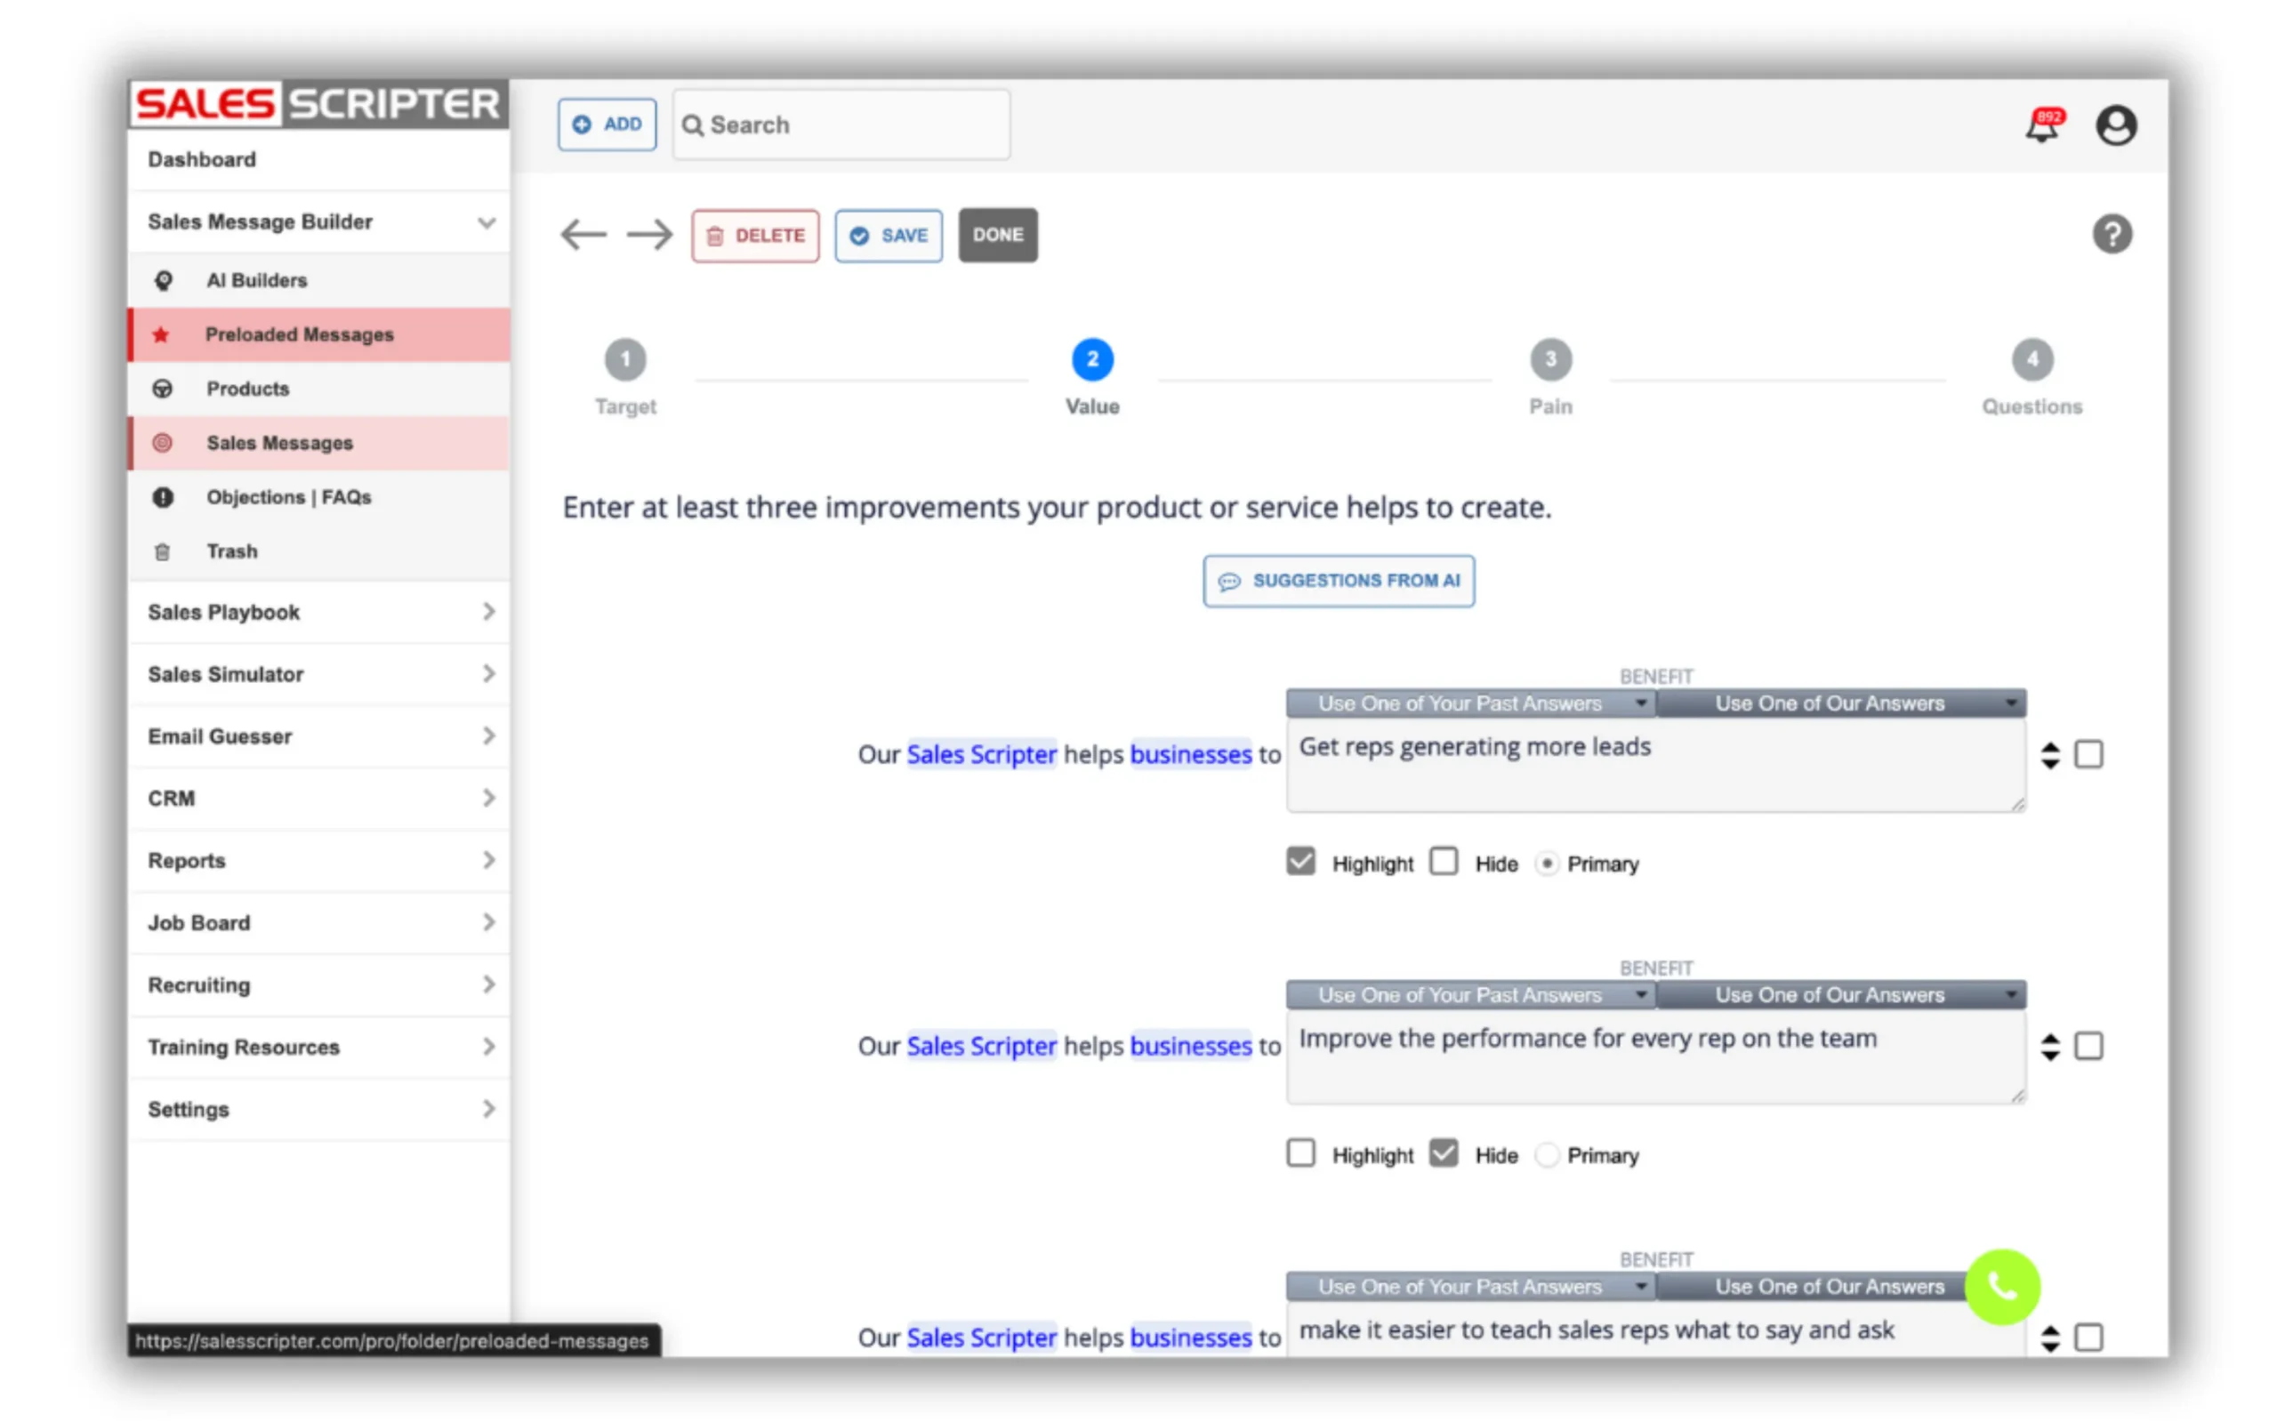This screenshot has height=1422, width=2277.
Task: Click the green phone call icon
Action: 2002,1287
